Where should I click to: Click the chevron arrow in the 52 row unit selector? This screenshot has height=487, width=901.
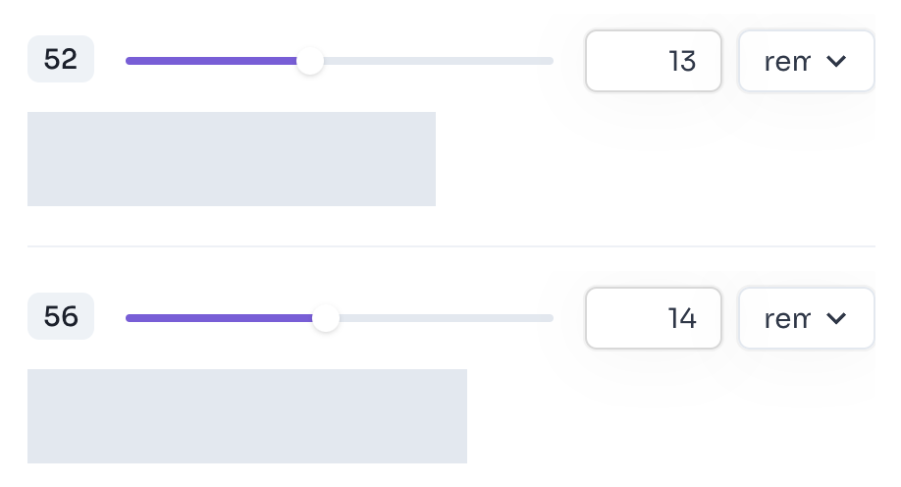click(x=836, y=61)
